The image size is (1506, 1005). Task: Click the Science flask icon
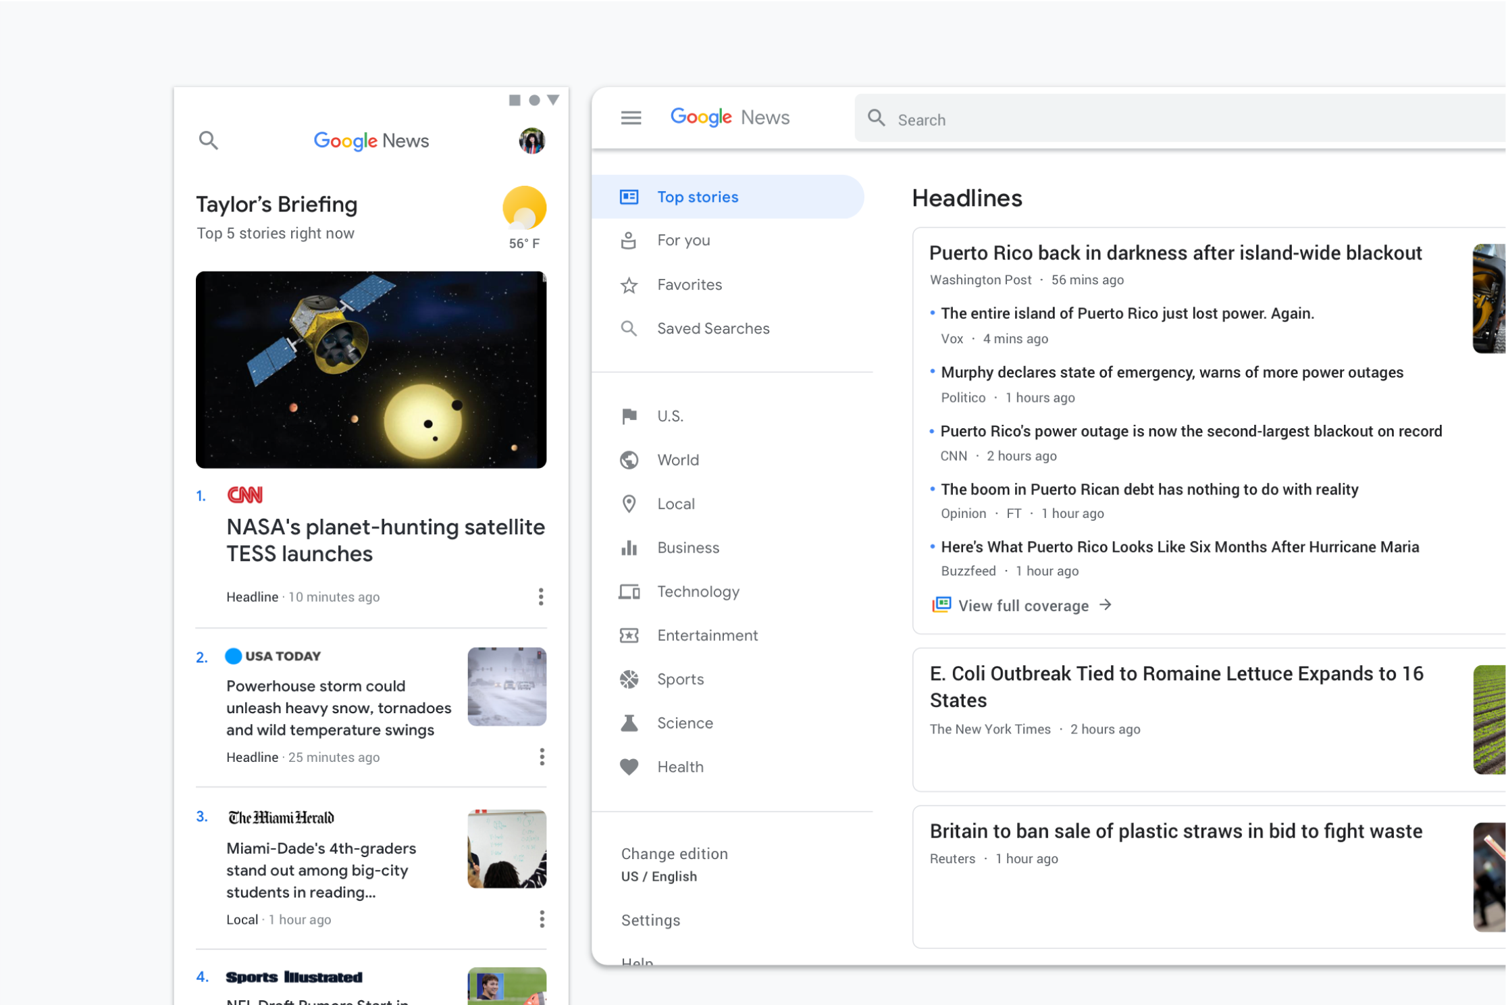point(629,723)
